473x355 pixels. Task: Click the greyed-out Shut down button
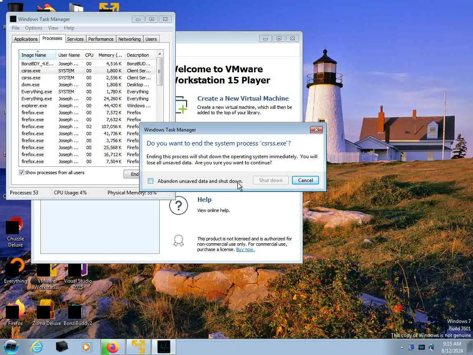coord(271,180)
